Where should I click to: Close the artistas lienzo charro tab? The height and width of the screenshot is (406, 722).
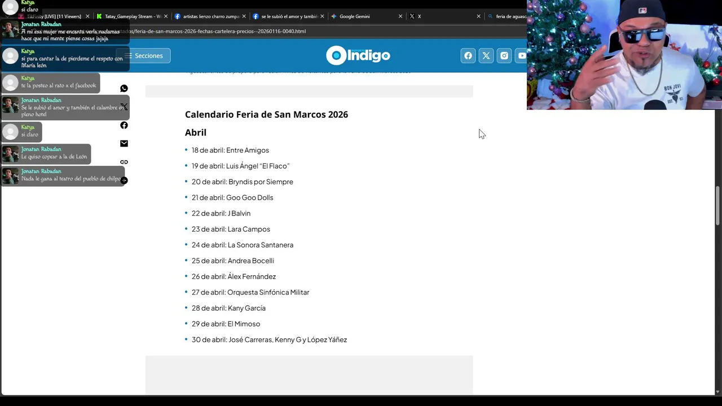tap(244, 16)
